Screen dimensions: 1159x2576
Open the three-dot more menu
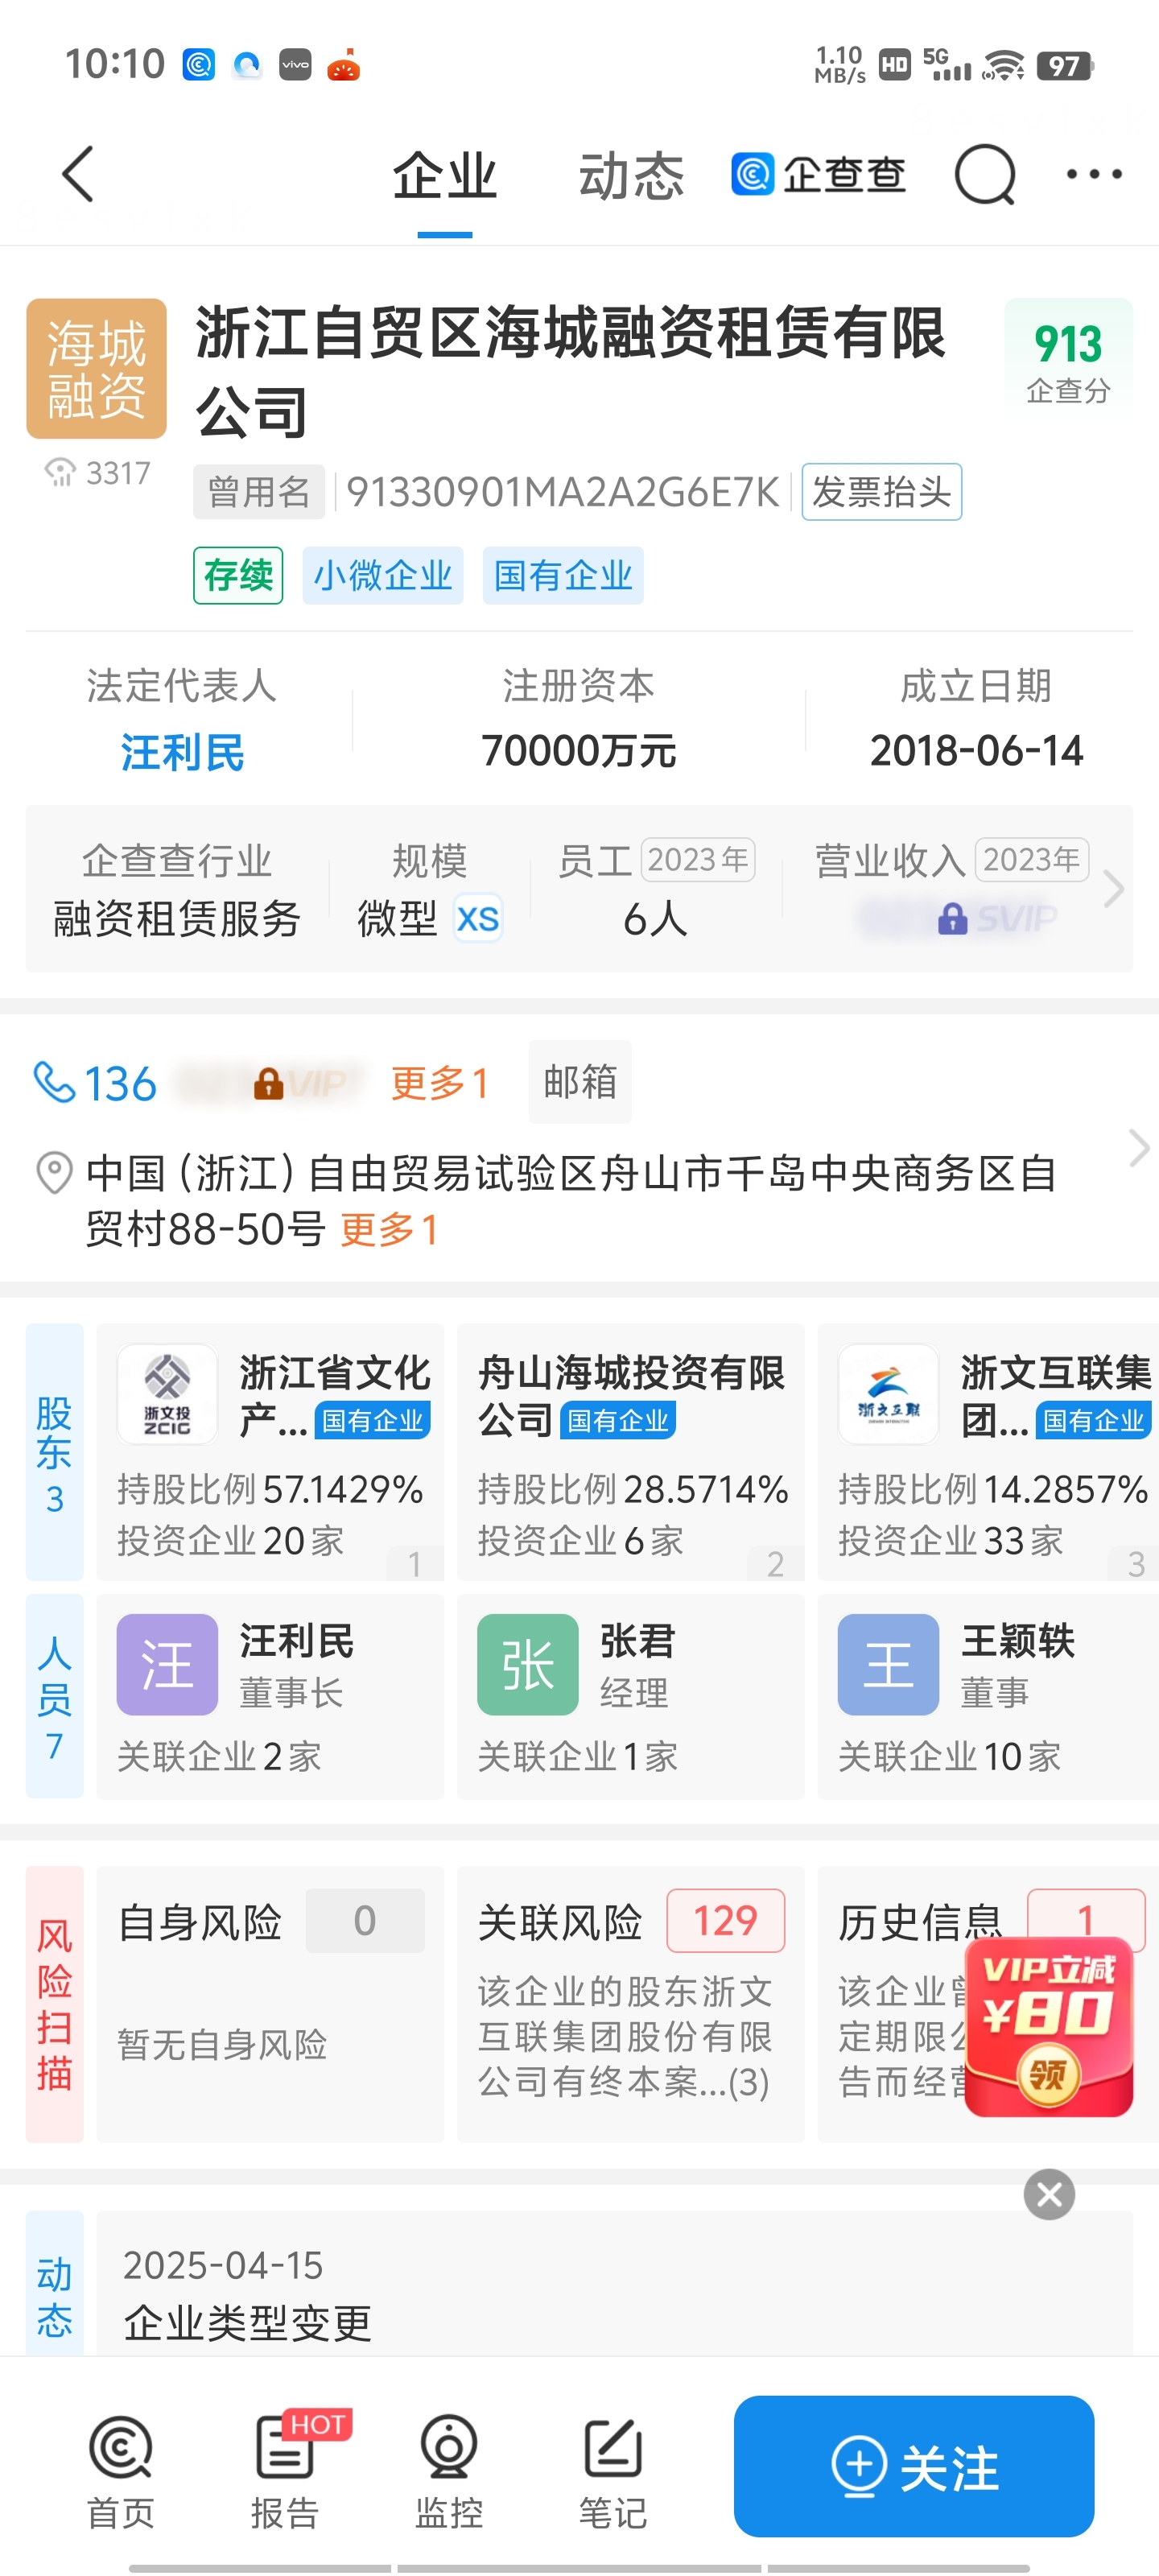(1094, 174)
